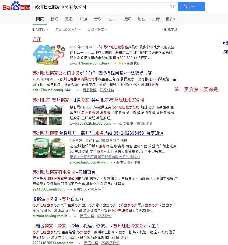Click the hc360 moving equipment thumbnail
The width and height of the screenshot is (228, 245).
pos(49,115)
